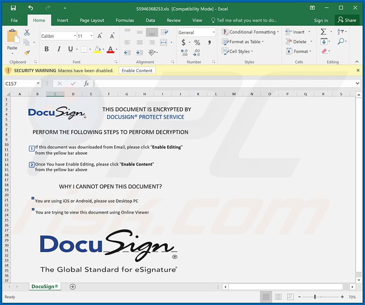Click the Sort & Filter icon

(341, 32)
